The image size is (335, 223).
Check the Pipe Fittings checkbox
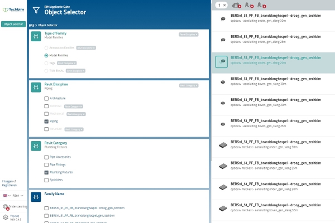point(46,165)
